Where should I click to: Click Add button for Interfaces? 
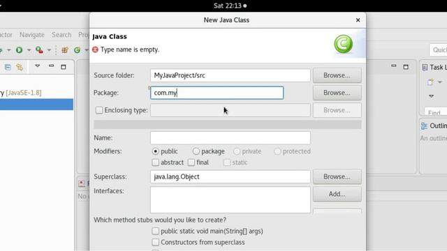pos(337,194)
